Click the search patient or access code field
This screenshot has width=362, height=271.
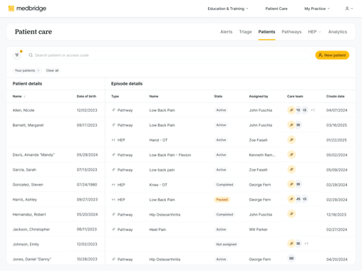click(x=168, y=55)
